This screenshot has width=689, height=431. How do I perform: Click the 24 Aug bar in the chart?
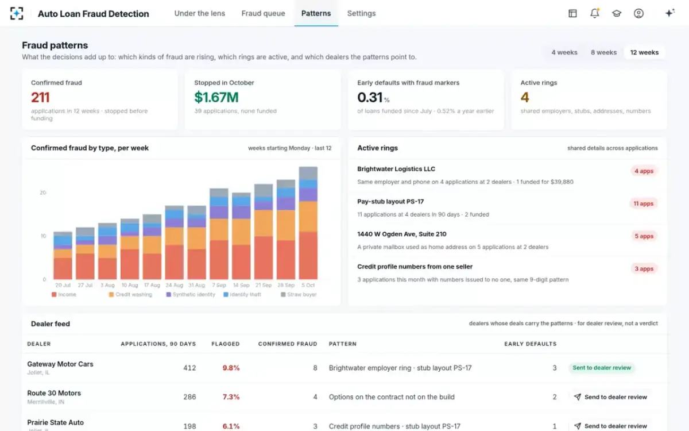click(x=174, y=243)
